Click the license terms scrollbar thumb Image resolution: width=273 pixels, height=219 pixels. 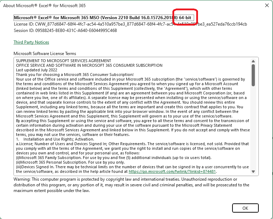(253, 75)
